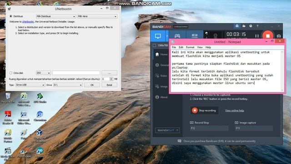
Task: Click the Bandicam padlock register icon
Action: click(237, 26)
